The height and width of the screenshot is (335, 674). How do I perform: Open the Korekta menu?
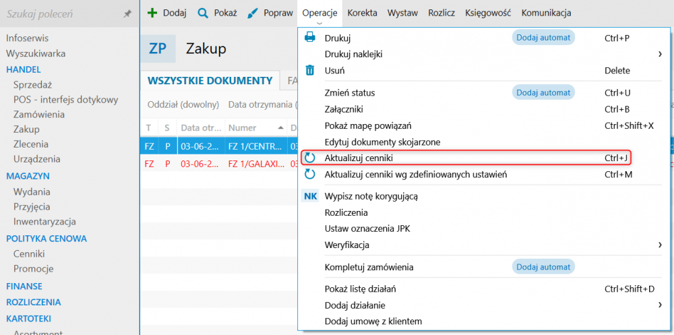coord(363,13)
